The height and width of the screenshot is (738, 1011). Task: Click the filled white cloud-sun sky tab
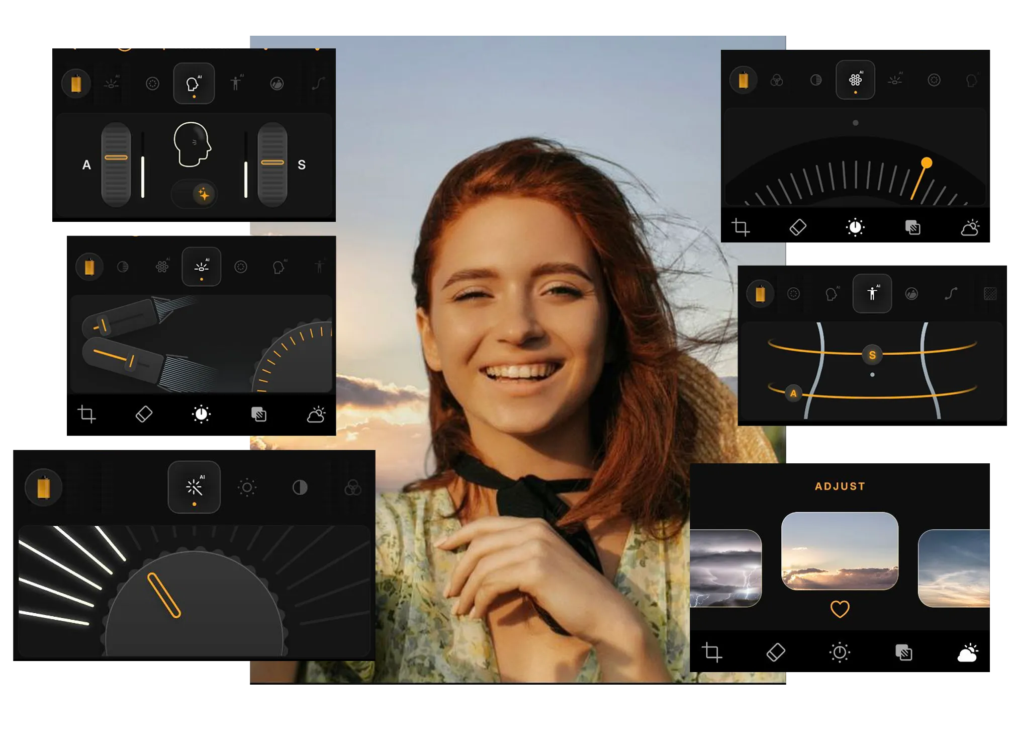[x=968, y=653]
